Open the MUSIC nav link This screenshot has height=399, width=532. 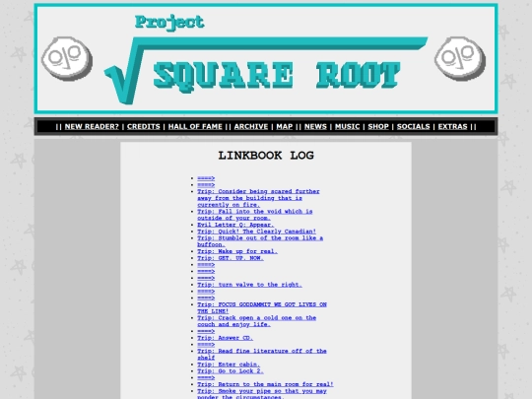(x=347, y=126)
